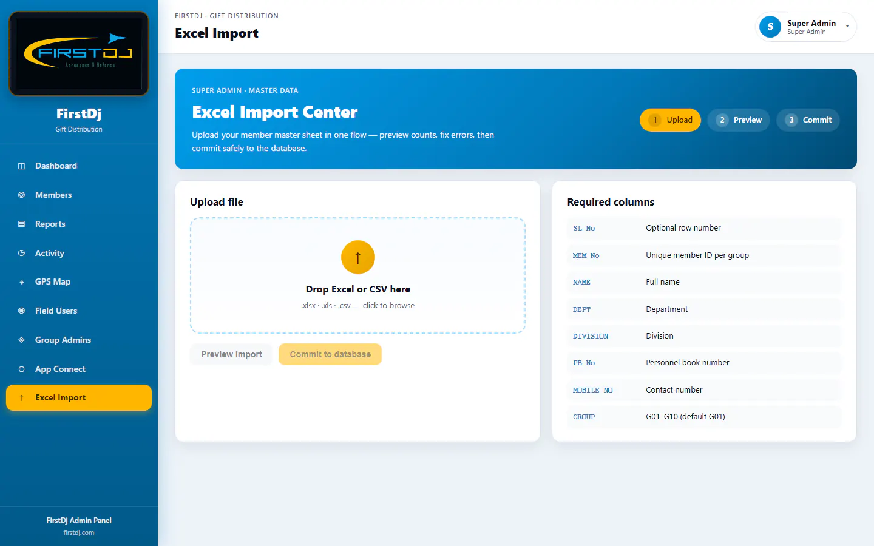Screen dimensions: 874x546
Task: Click the Field Users icon
Action: (x=21, y=311)
